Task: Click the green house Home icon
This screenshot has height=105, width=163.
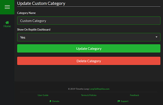Action: [x=7, y=23]
